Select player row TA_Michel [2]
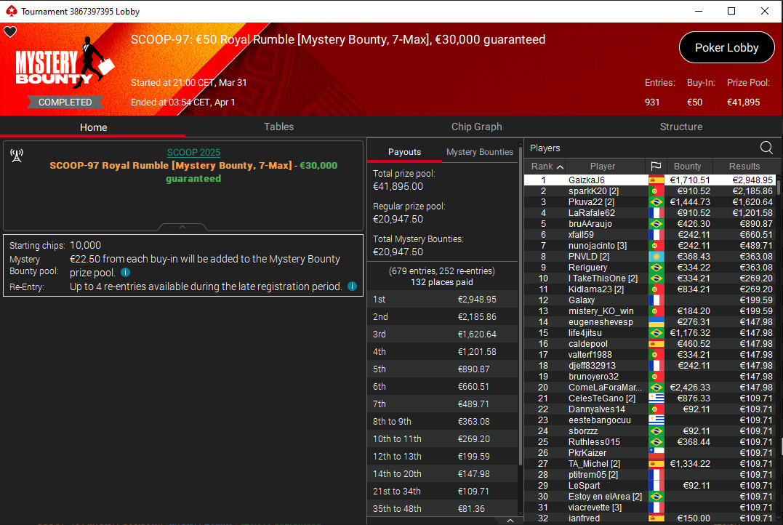The image size is (783, 525). 650,464
